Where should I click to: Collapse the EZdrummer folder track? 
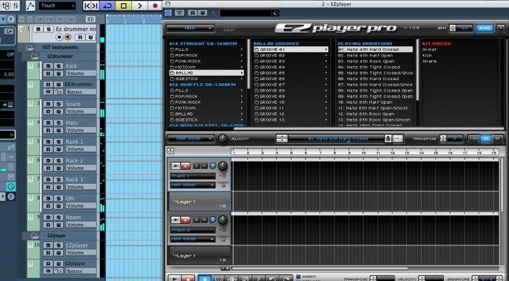[x=34, y=57]
